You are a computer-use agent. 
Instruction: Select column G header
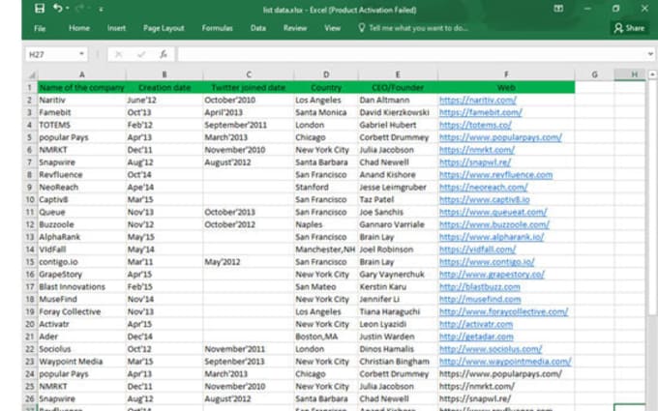pyautogui.click(x=594, y=74)
